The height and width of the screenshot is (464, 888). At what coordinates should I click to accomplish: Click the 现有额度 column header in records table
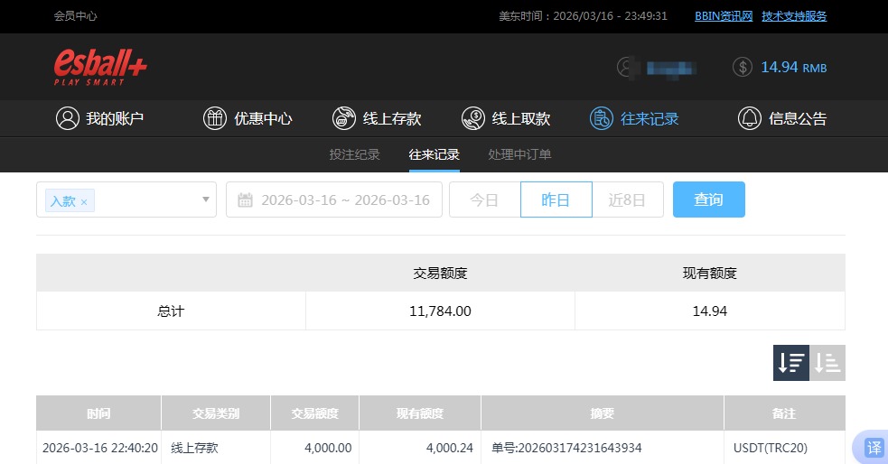click(x=420, y=413)
